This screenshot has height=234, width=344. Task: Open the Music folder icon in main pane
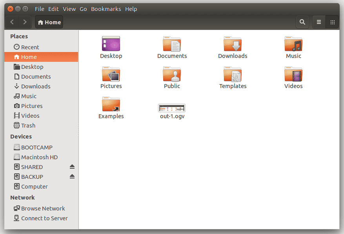(293, 44)
